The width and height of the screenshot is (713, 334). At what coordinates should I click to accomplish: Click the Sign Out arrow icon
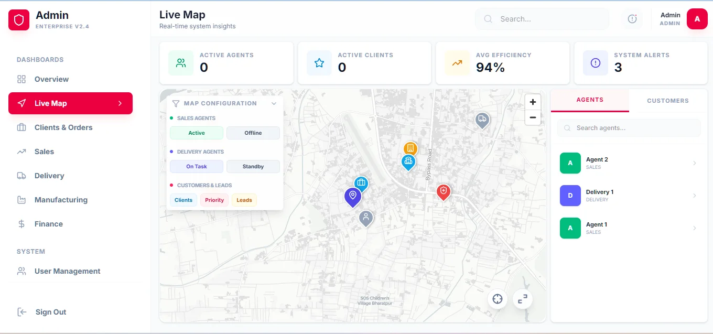click(x=22, y=312)
